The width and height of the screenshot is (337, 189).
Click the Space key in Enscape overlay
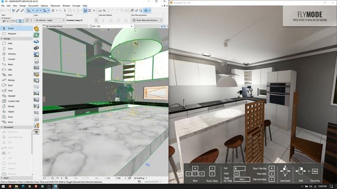[x=242, y=180]
